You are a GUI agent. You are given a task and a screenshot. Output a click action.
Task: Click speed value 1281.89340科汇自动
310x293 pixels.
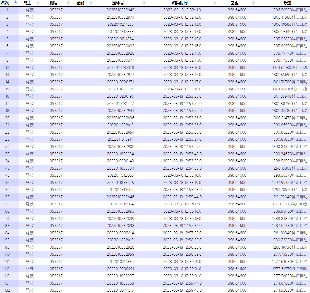pyautogui.click(x=290, y=233)
